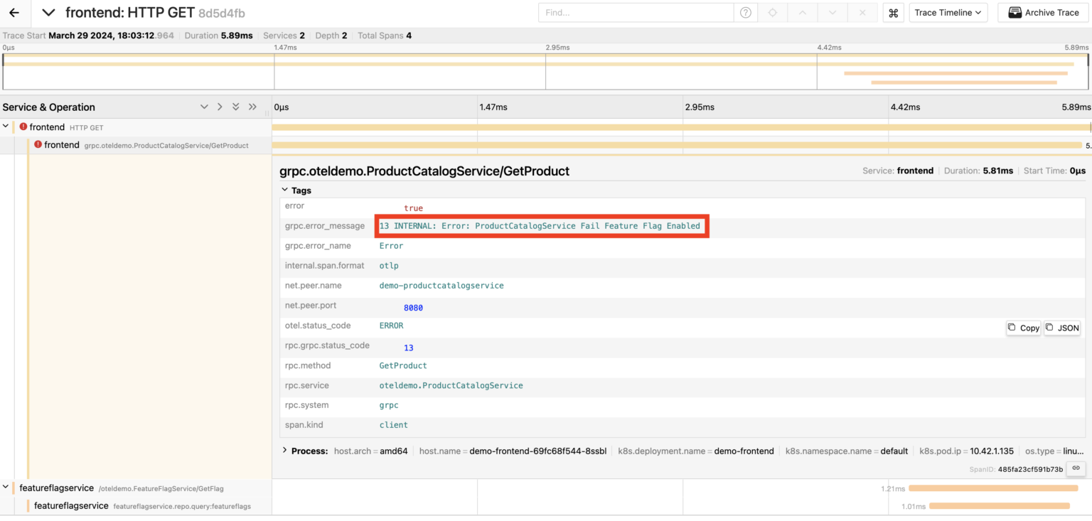The image size is (1092, 521).
Task: Click the Archive Trace button
Action: click(1042, 12)
